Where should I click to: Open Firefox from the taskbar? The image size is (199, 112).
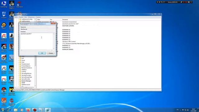(x=28, y=110)
